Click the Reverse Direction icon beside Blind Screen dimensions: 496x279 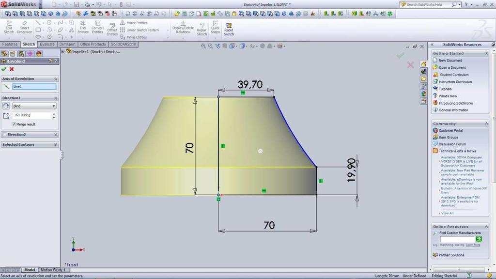6,106
